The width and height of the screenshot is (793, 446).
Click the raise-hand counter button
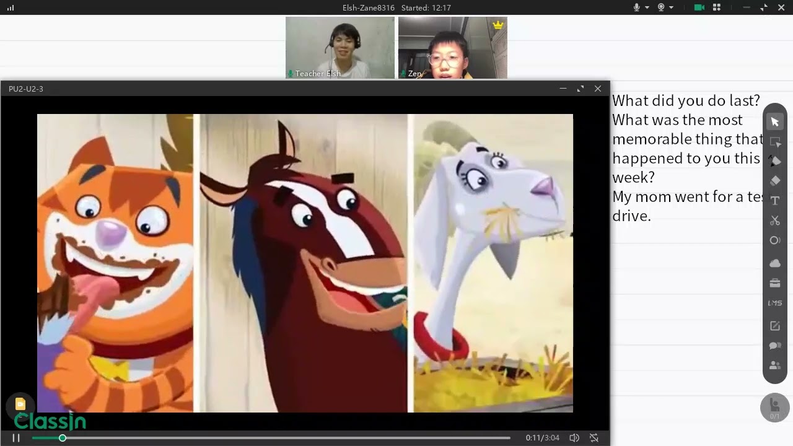tap(775, 408)
